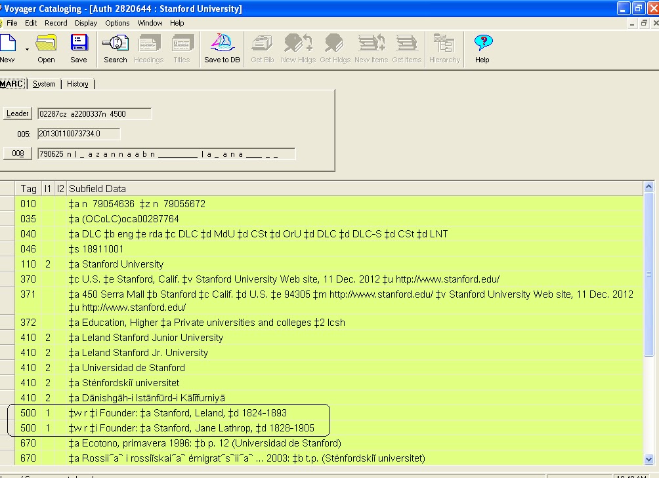Image resolution: width=659 pixels, height=478 pixels.
Task: Click the Save to DB sailboat icon
Action: (223, 44)
